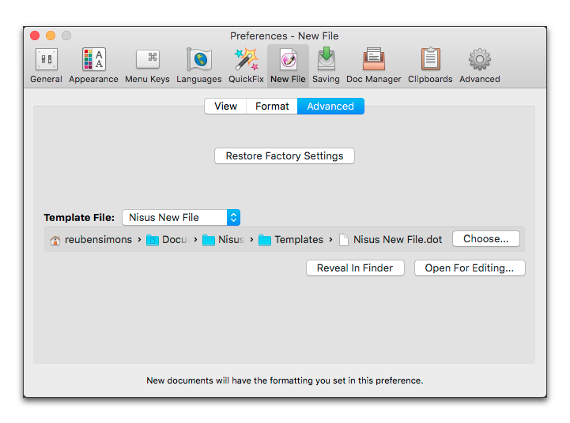This screenshot has width=570, height=423.
Task: Open the Languages preferences pane
Action: tap(199, 66)
